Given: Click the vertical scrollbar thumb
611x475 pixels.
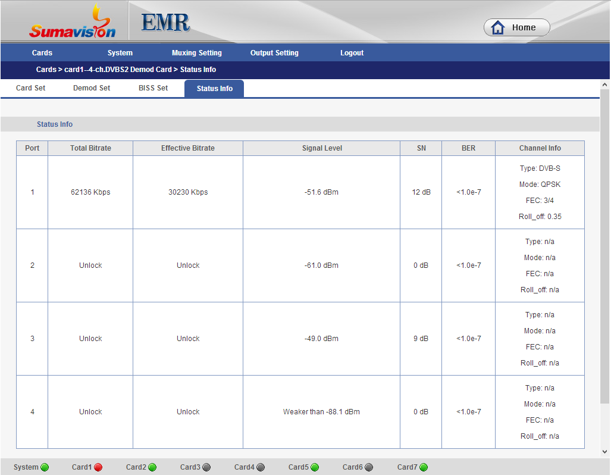Looking at the screenshot, I should pyautogui.click(x=605, y=246).
